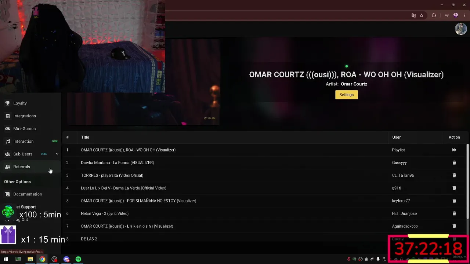
Task: Open the browser media controls icon
Action: coord(447,15)
